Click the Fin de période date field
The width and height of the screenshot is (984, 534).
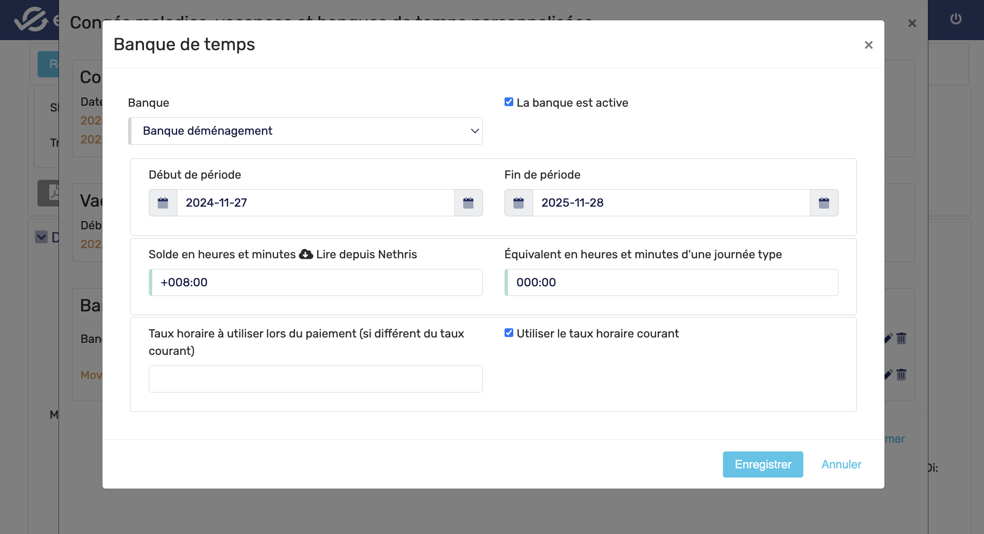(x=671, y=203)
